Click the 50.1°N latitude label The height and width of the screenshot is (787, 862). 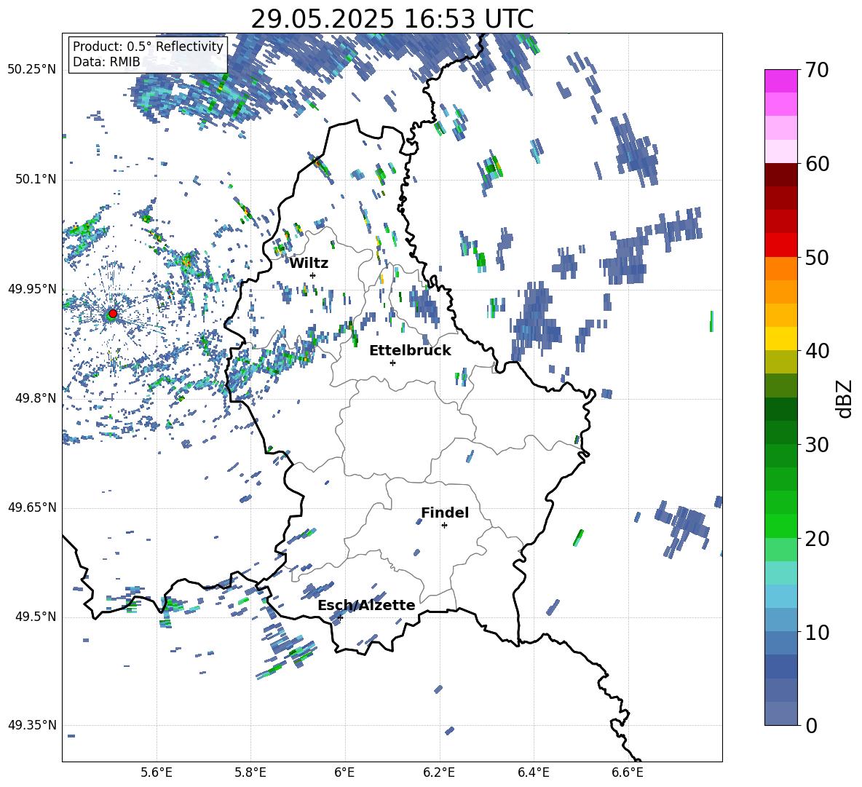[x=35, y=179]
